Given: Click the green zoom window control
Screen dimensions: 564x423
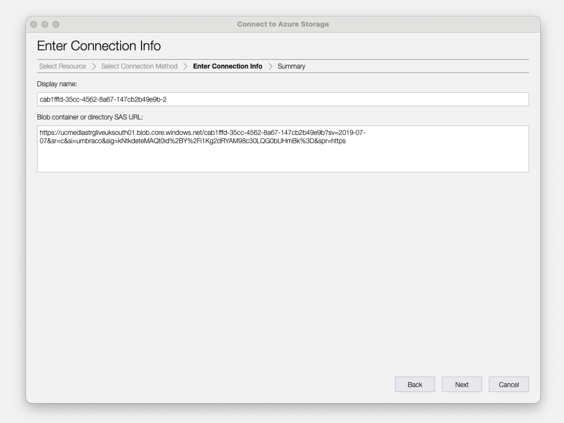Looking at the screenshot, I should pyautogui.click(x=55, y=24).
